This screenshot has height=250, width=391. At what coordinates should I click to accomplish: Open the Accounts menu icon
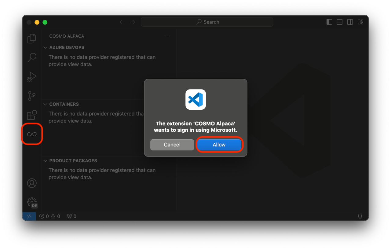coord(31,183)
